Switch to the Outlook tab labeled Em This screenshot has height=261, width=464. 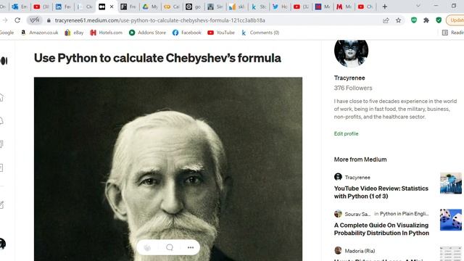click(20, 7)
